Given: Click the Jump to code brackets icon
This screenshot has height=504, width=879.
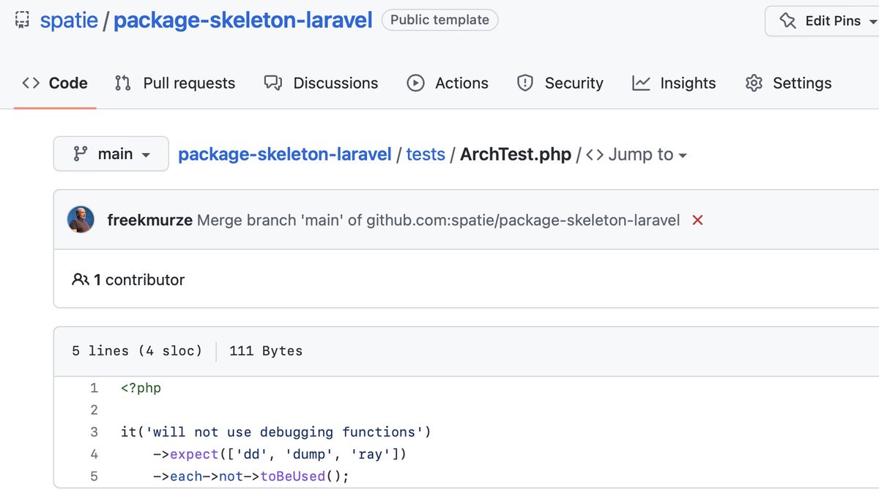Looking at the screenshot, I should click(595, 155).
